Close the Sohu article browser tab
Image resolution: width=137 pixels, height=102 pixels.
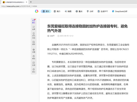(x=27, y=2)
